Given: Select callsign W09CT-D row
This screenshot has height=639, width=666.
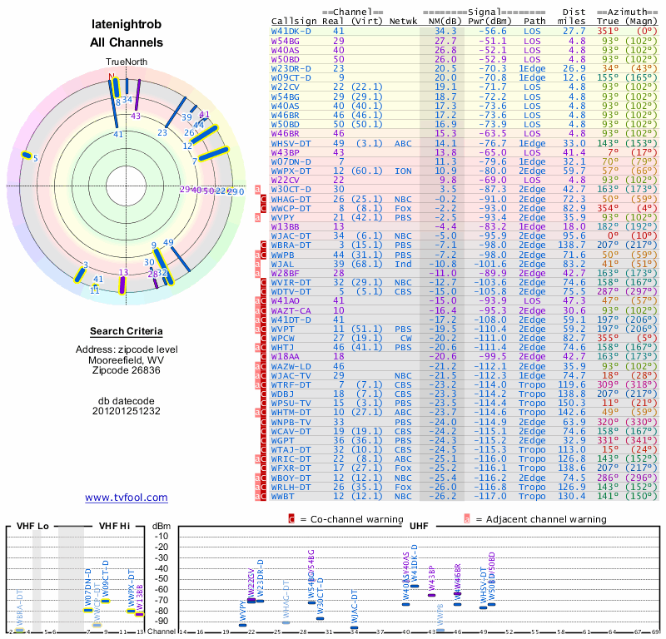Looking at the screenshot, I should coord(465,77).
